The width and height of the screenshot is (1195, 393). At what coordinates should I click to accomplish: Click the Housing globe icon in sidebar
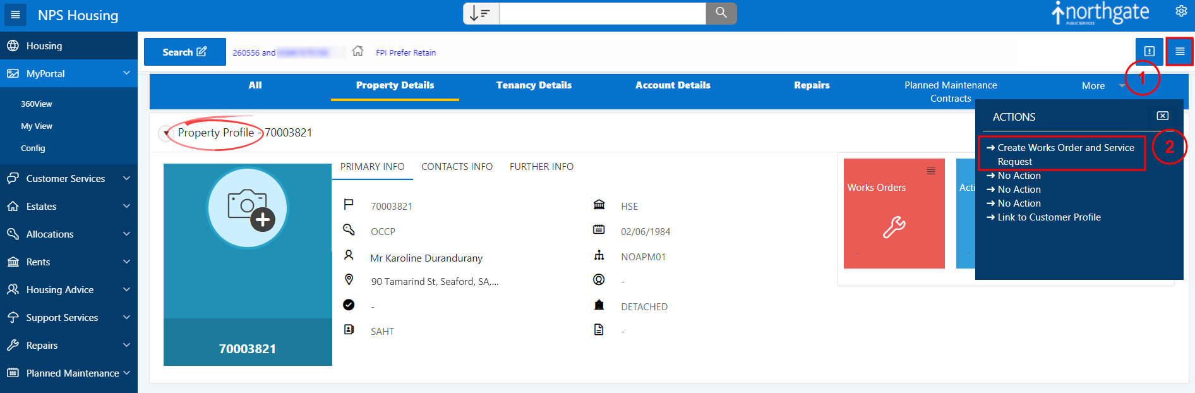pyautogui.click(x=13, y=45)
